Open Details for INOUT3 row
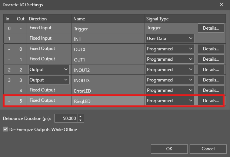 (211, 80)
